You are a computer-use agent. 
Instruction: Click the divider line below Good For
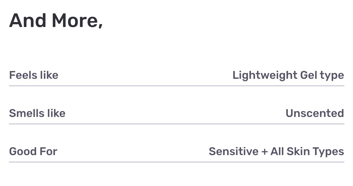[x=176, y=162]
